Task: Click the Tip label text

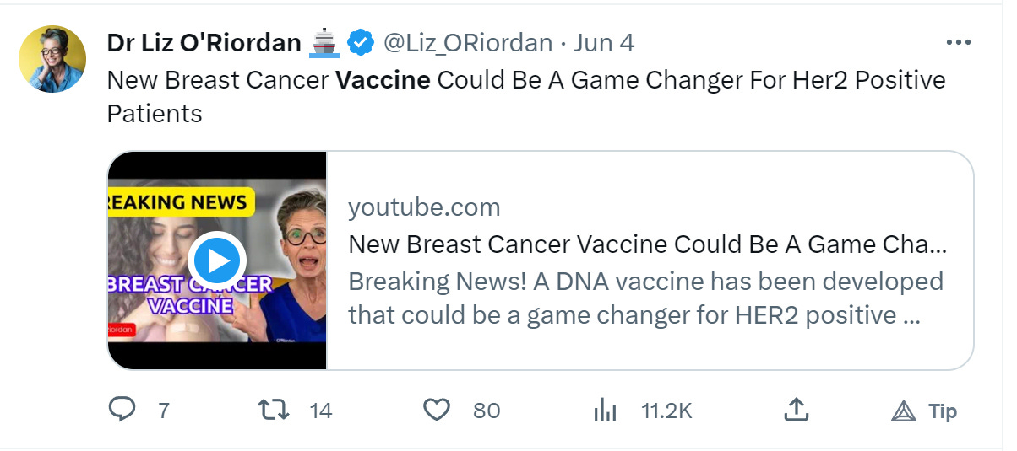Action: coord(943,411)
